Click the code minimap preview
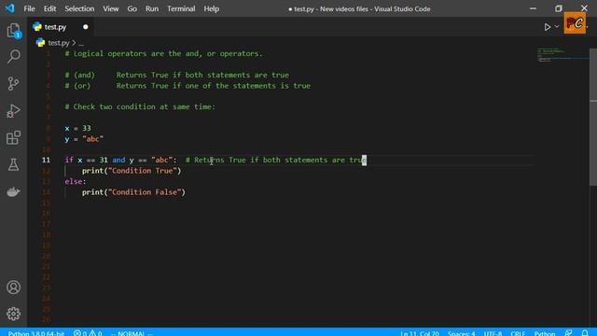Image resolution: width=597 pixels, height=336 pixels. (562, 55)
